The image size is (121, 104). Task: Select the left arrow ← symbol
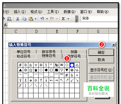tap(51, 80)
